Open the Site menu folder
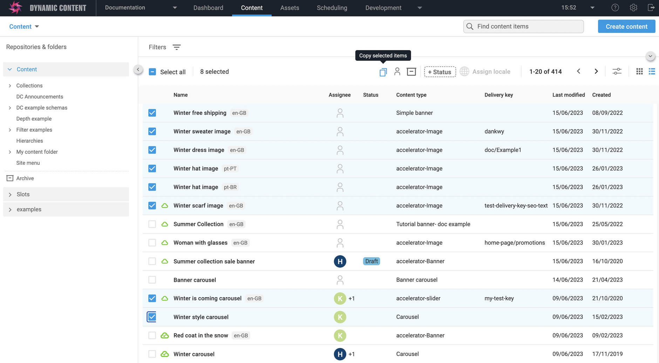659x363 pixels. [28, 163]
